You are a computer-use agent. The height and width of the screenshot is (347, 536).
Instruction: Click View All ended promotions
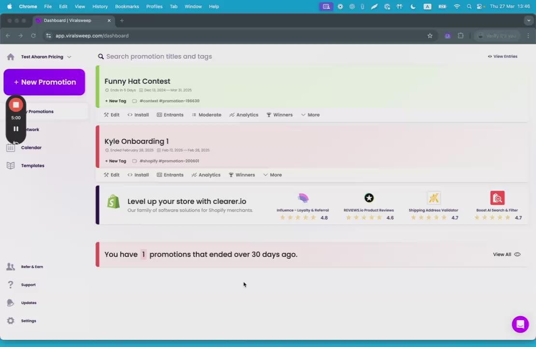507,254
